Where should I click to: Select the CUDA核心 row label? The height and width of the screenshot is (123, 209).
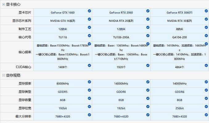(23, 67)
